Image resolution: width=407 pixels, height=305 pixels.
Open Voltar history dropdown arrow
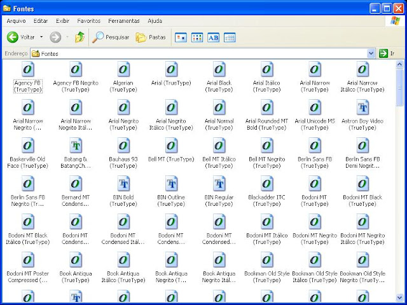click(x=41, y=37)
